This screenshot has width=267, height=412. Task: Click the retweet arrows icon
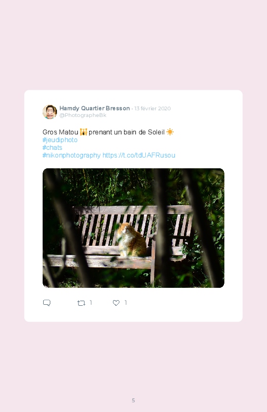tap(81, 303)
